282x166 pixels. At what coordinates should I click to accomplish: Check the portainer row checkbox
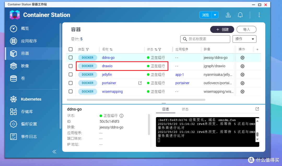[70, 83]
